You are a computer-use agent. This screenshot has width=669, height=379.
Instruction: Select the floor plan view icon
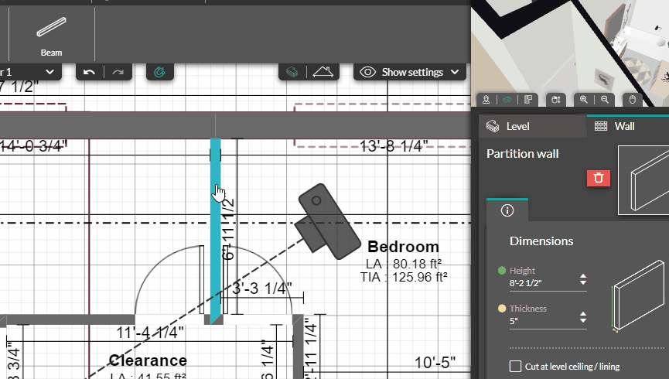click(x=529, y=100)
